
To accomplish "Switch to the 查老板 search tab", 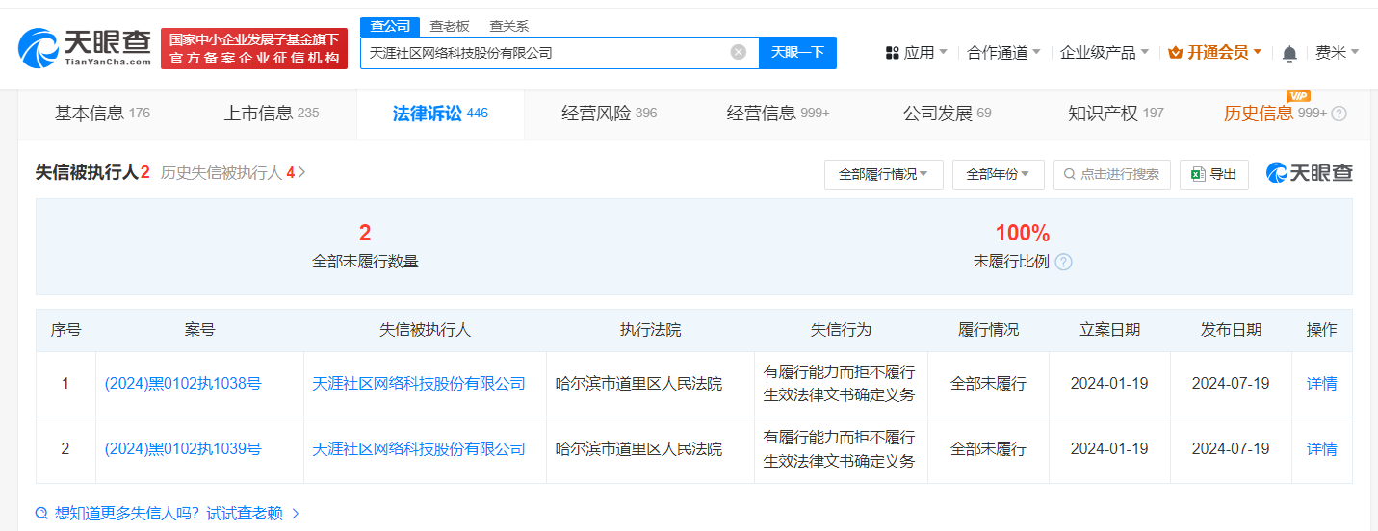I will [x=450, y=26].
